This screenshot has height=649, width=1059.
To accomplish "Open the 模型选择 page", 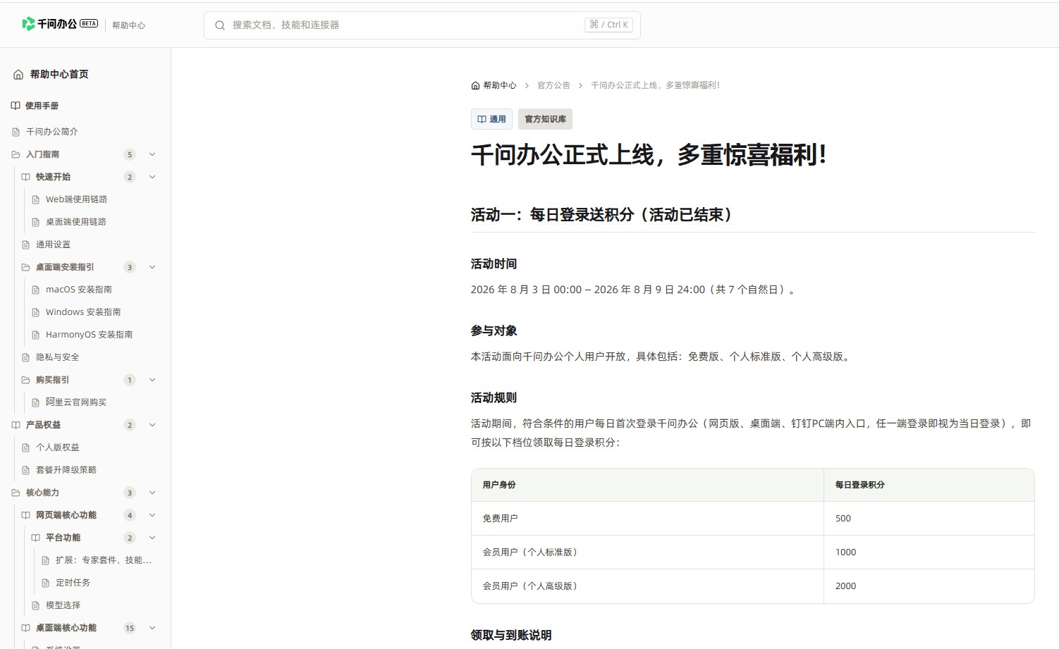I will pyautogui.click(x=63, y=605).
